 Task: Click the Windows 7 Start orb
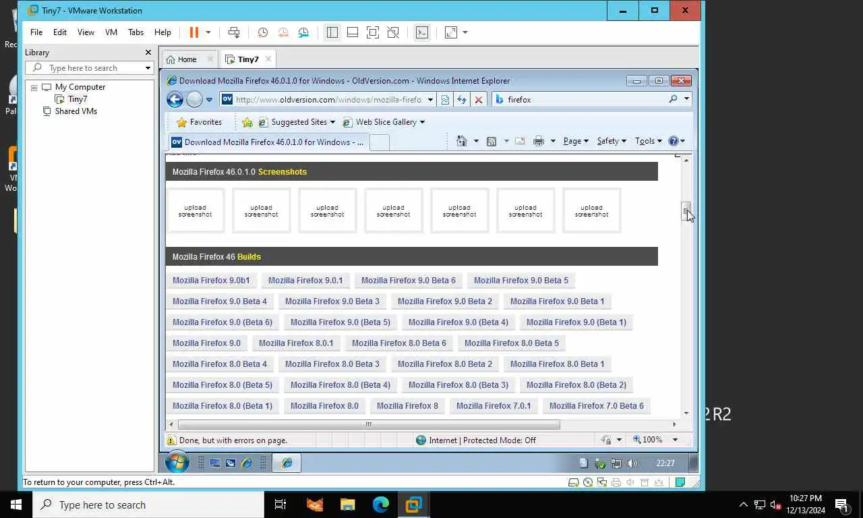tap(177, 463)
